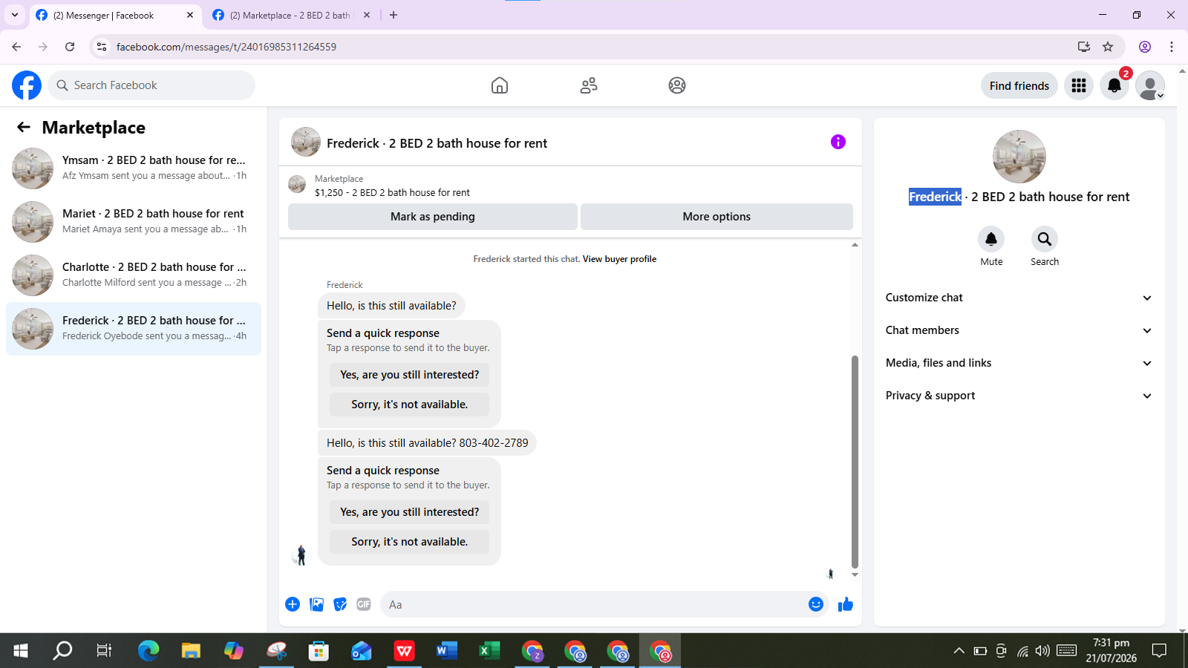Open the Friends icon in top navigation
This screenshot has width=1188, height=668.
[589, 85]
